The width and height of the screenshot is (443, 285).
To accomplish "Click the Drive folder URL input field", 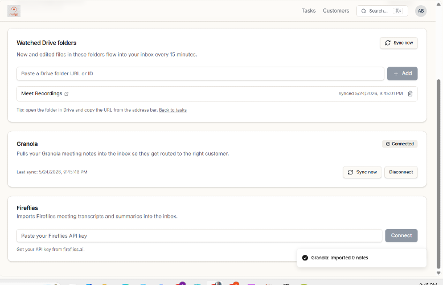I will point(200,74).
